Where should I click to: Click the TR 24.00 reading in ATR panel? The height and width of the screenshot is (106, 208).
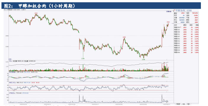tap(19, 93)
